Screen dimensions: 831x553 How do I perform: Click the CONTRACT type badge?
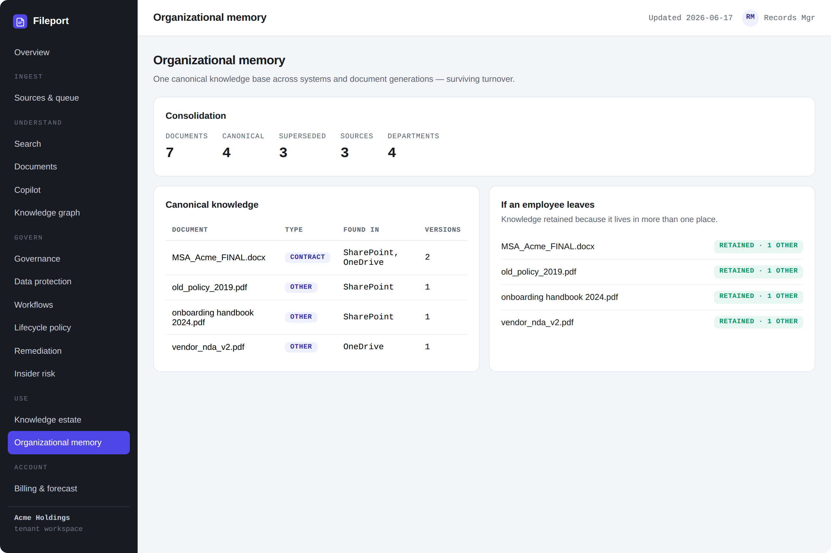coord(308,257)
